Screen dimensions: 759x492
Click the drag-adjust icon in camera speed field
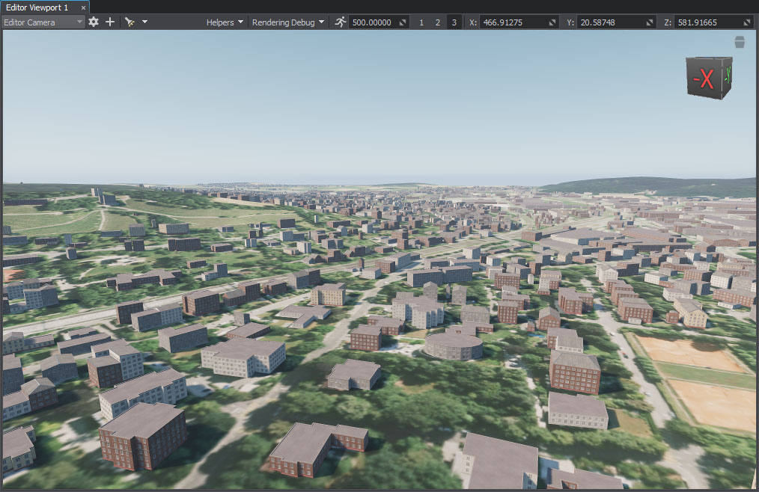(403, 22)
